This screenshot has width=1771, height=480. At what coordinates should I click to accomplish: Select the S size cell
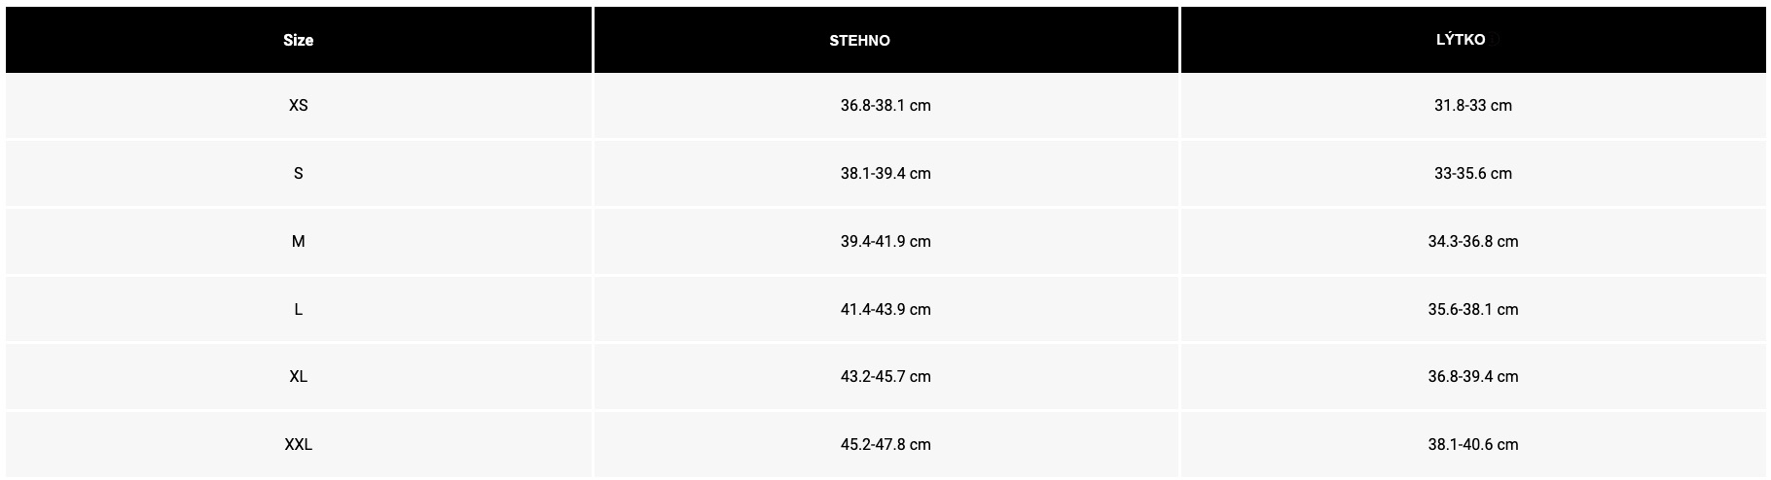[299, 174]
